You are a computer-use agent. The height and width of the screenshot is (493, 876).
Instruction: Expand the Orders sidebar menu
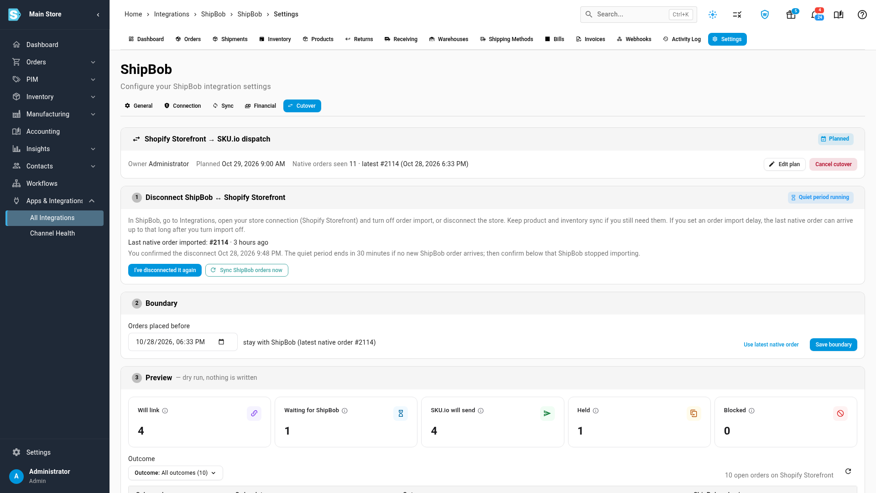55,62
